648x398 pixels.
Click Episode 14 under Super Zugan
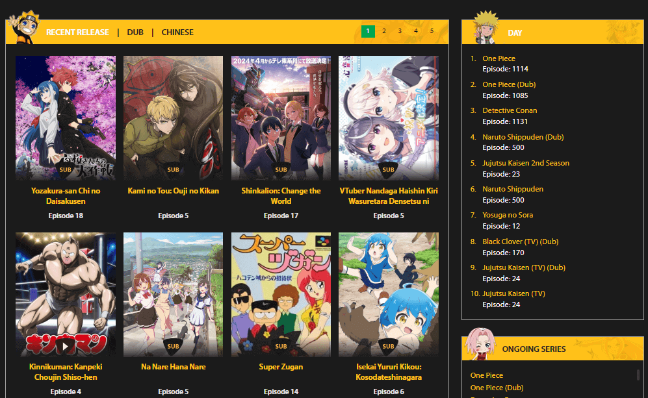point(281,392)
